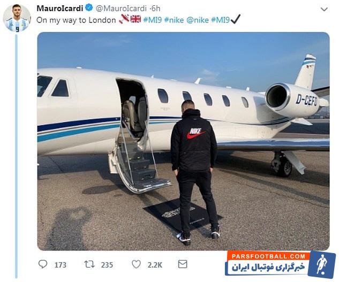Click the envelope direct message icon
Screen dimensions: 339x282
tap(183, 264)
